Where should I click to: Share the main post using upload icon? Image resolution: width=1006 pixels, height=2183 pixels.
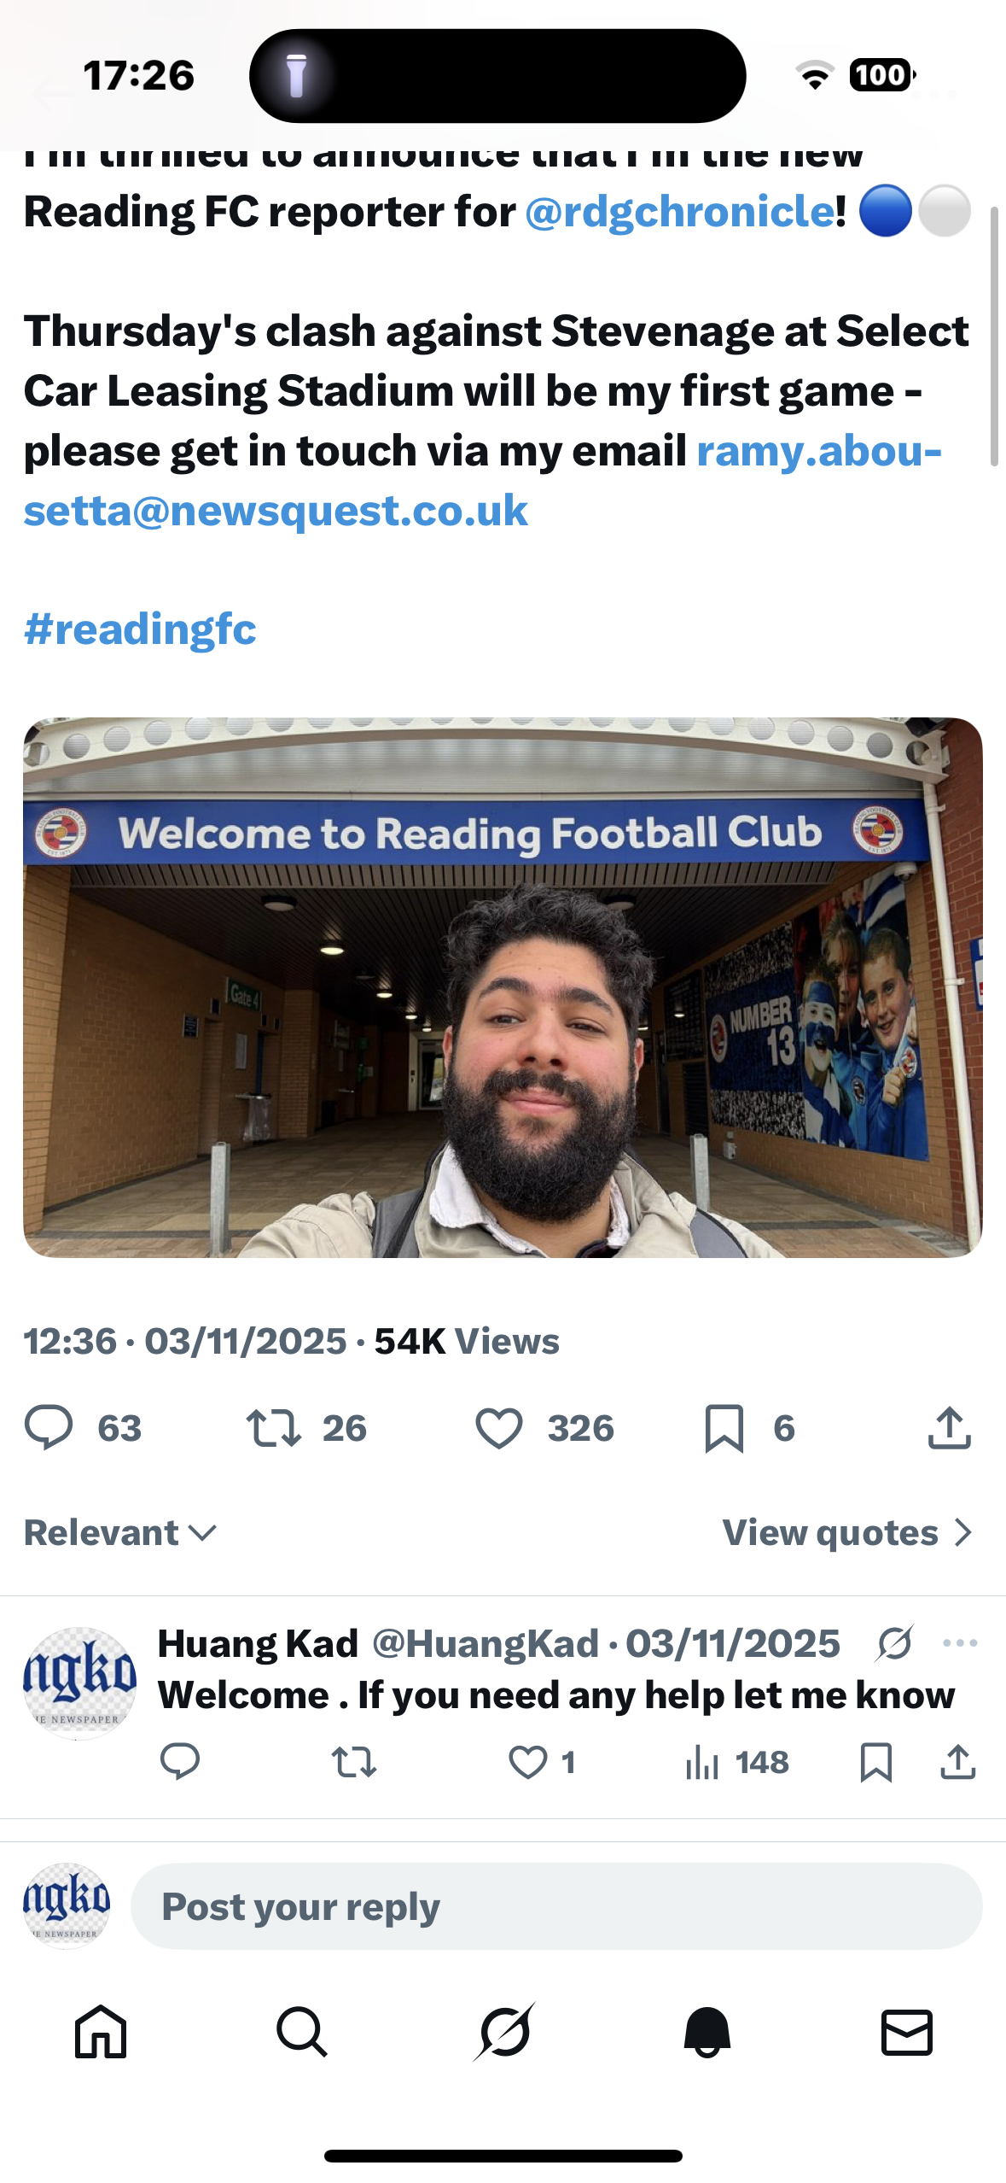[x=949, y=1427]
